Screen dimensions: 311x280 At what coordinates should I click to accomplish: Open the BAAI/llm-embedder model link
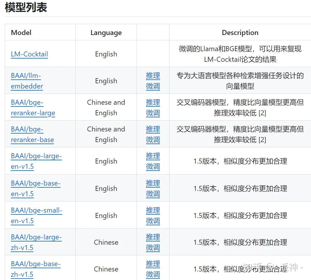pyautogui.click(x=27, y=81)
